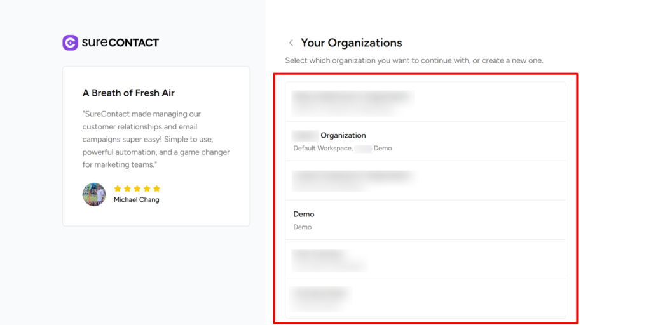
Task: Click the Michael Chang reviewer name
Action: (137, 200)
